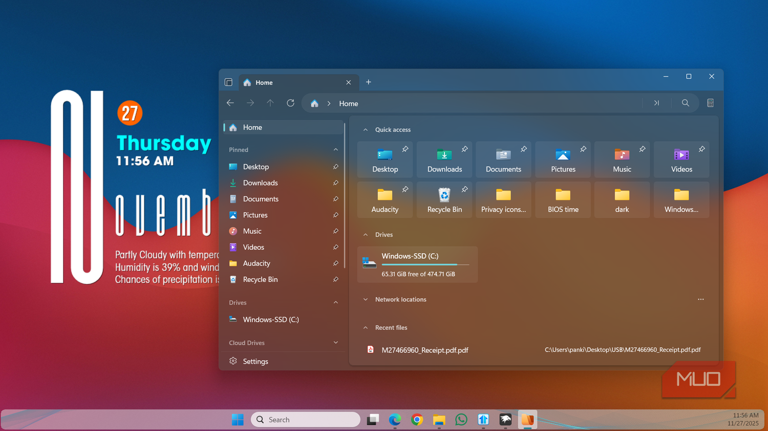Launch Google Chrome from taskbar
The image size is (768, 431).
417,420
